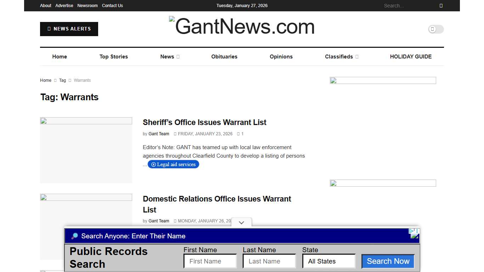Select the Obituaries menu item
The width and height of the screenshot is (484, 272).
point(224,57)
